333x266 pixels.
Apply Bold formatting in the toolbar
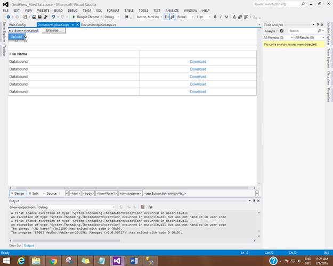tap(215, 16)
